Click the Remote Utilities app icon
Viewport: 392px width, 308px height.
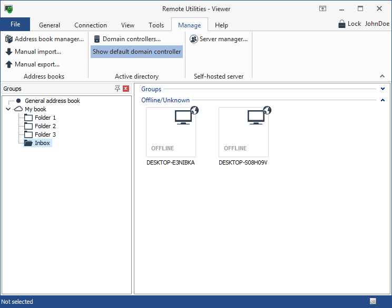pyautogui.click(x=8, y=9)
